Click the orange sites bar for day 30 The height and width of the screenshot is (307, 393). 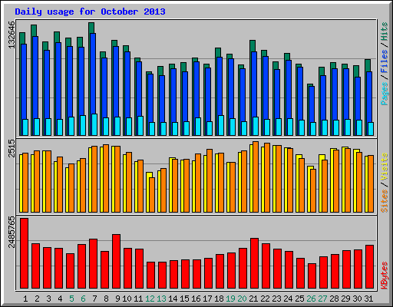pyautogui.click(x=359, y=182)
